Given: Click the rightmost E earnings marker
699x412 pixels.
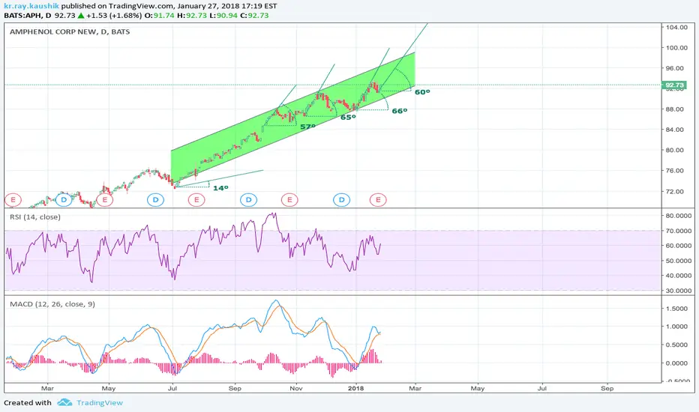Looking at the screenshot, I should tap(378, 199).
